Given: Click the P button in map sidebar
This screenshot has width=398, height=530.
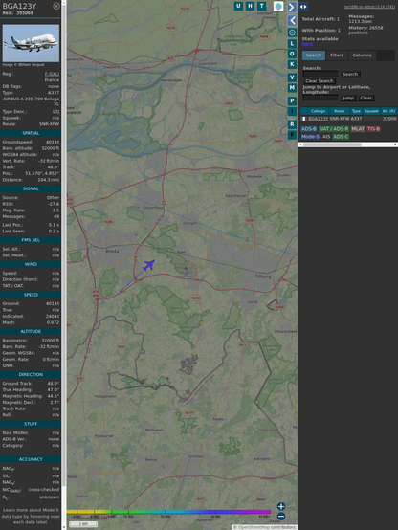Looking at the screenshot, I should tap(292, 101).
